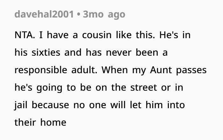Click the word "He's" in the first line
This screenshot has height=140, width=223.
(169, 35)
